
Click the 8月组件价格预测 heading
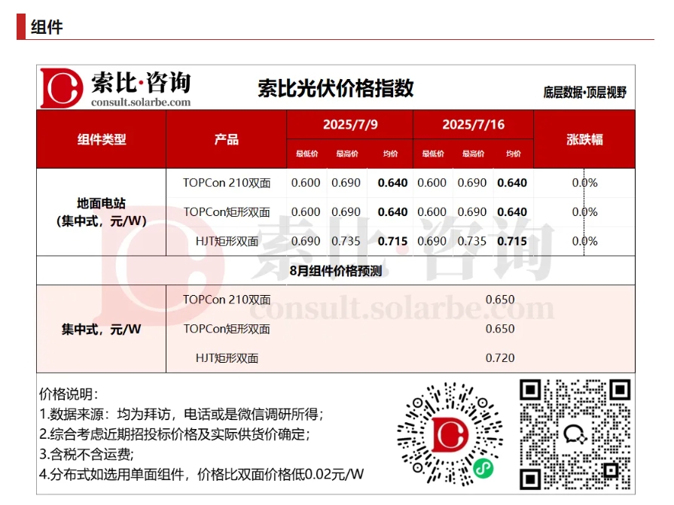coord(336,271)
